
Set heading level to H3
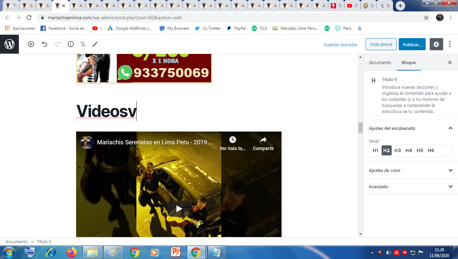(397, 150)
